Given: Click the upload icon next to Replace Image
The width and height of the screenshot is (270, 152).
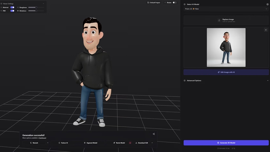Looking at the screenshot, I should [x=219, y=20].
